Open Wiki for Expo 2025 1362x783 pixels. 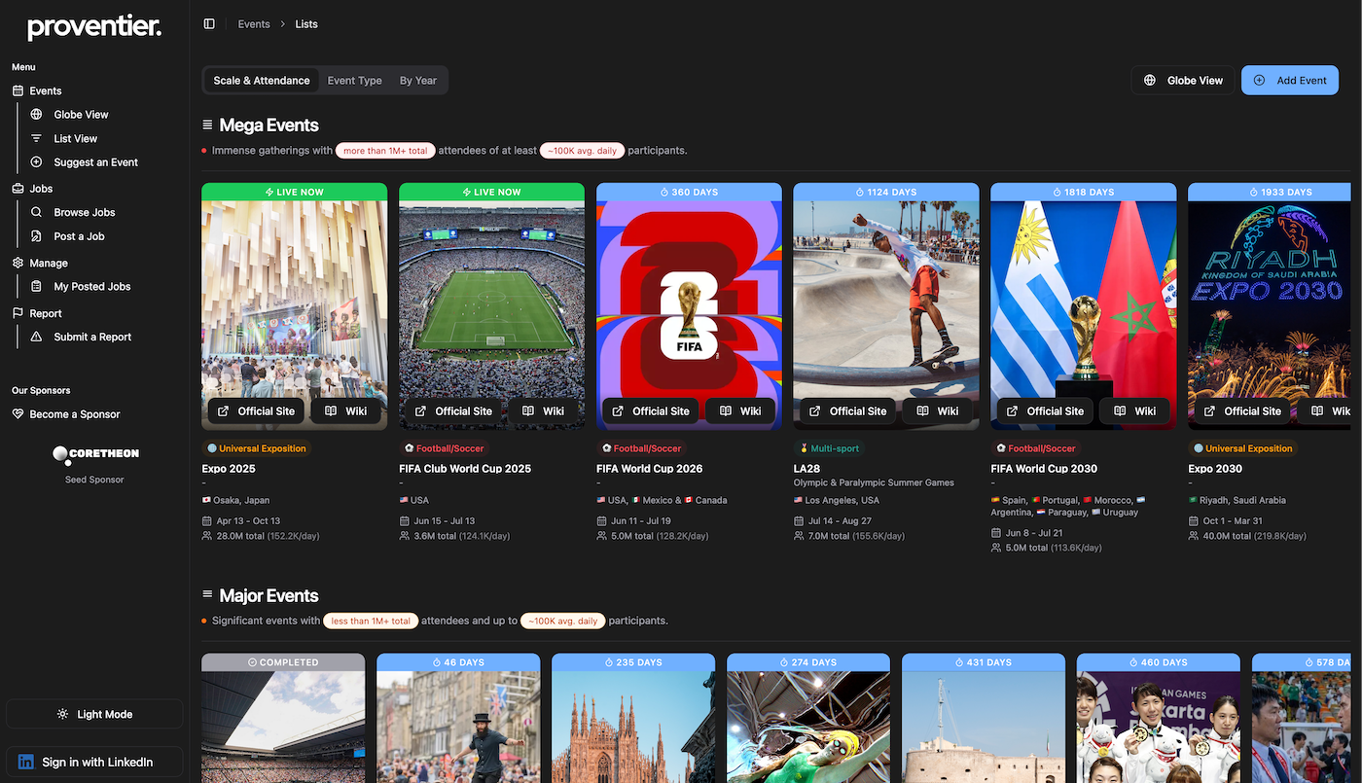(x=347, y=411)
